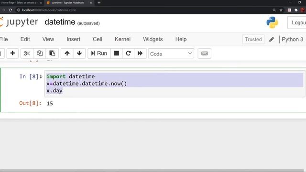Paste cells below icon
The height and width of the screenshot is (172, 306).
pos(52,53)
